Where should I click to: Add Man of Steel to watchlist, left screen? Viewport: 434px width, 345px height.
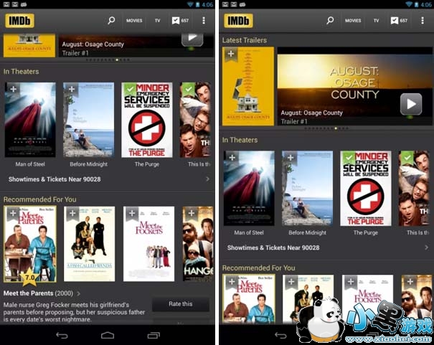(x=13, y=89)
